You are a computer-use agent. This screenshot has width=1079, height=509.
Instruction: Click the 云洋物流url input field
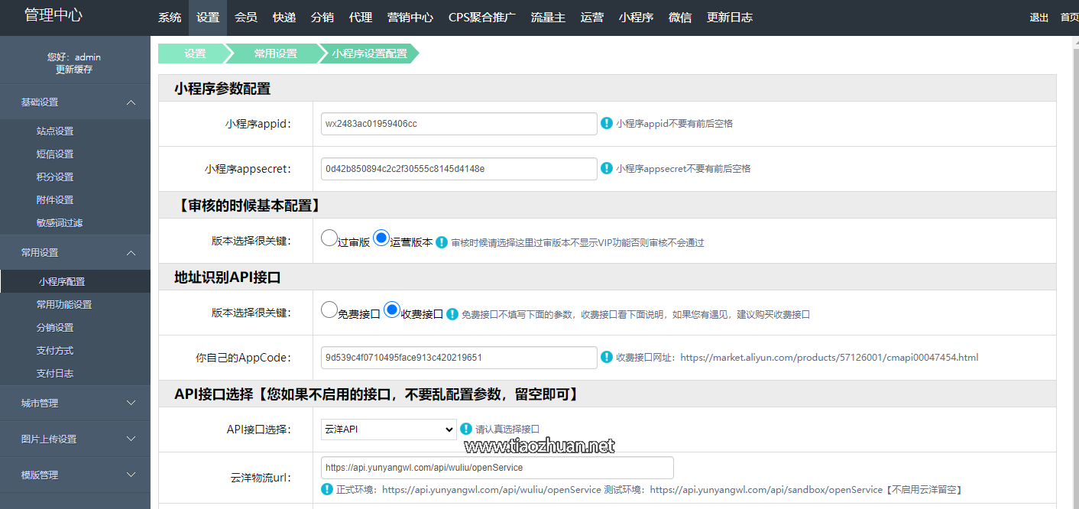[497, 468]
